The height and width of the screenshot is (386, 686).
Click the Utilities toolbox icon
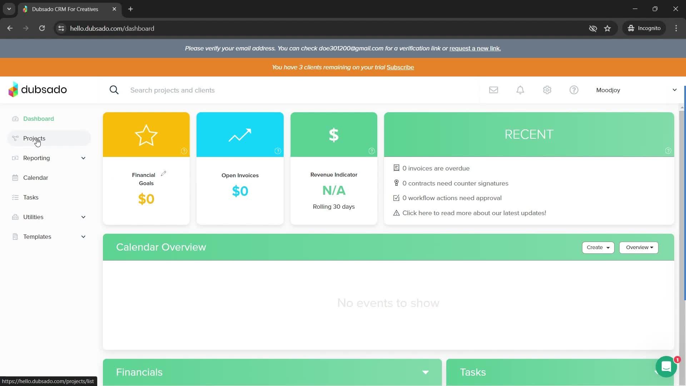pyautogui.click(x=15, y=217)
